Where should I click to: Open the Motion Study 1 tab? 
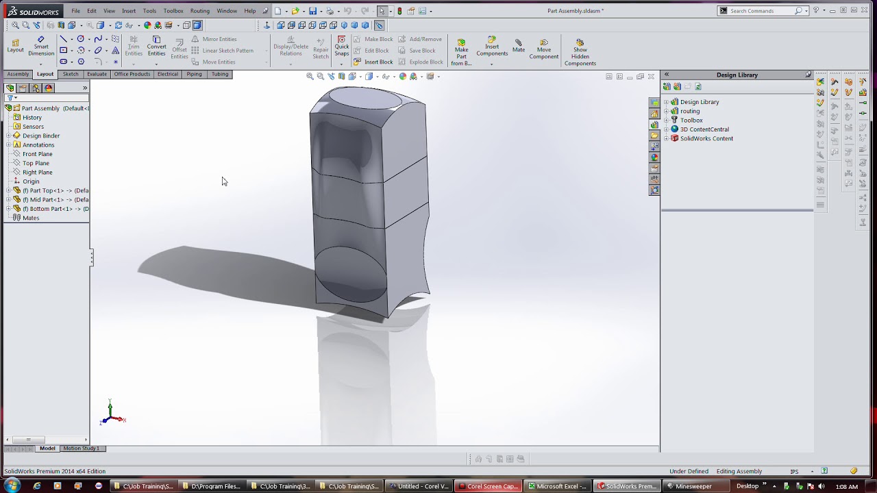81,448
